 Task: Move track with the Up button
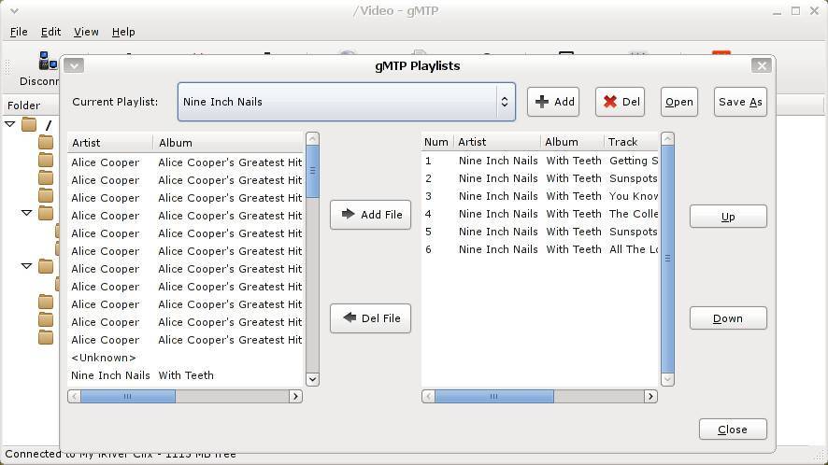coord(728,217)
